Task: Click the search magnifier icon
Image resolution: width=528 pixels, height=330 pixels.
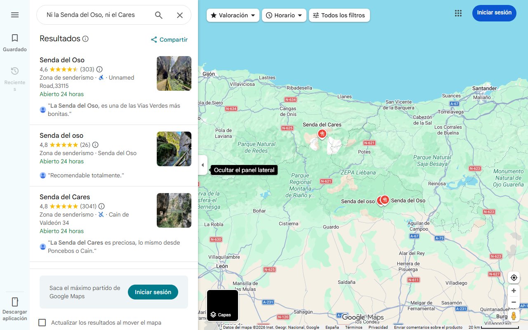Action: 159,14
